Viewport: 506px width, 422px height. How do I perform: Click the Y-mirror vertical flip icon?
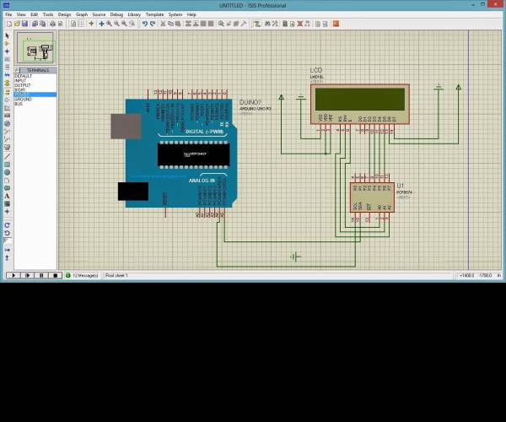(7, 257)
